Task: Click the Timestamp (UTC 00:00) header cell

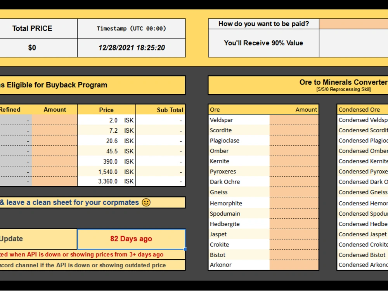Action: (x=132, y=28)
